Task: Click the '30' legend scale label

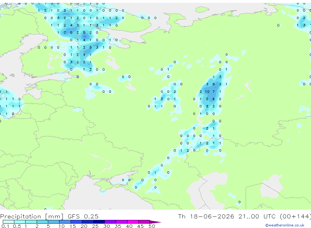Action: 106,226
